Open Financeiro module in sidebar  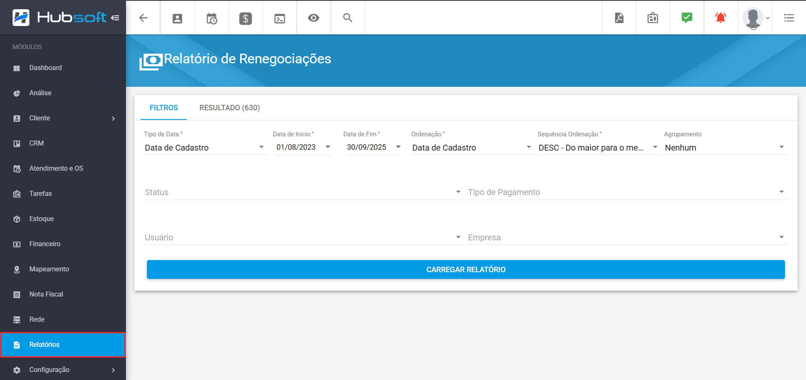click(x=45, y=244)
